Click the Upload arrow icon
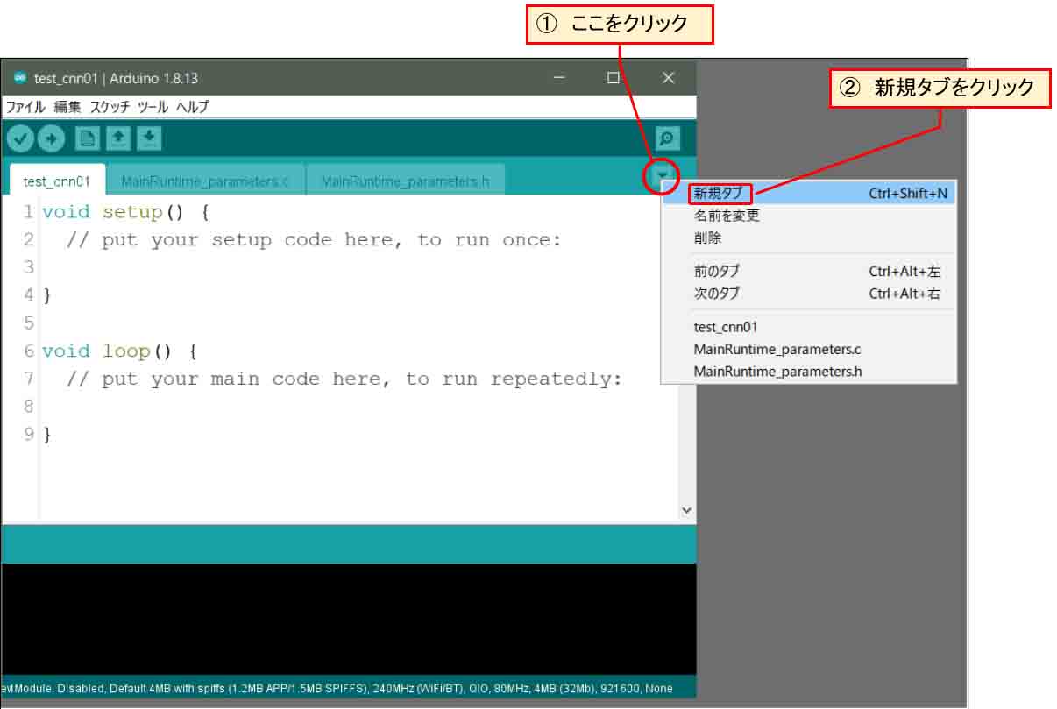 52,138
